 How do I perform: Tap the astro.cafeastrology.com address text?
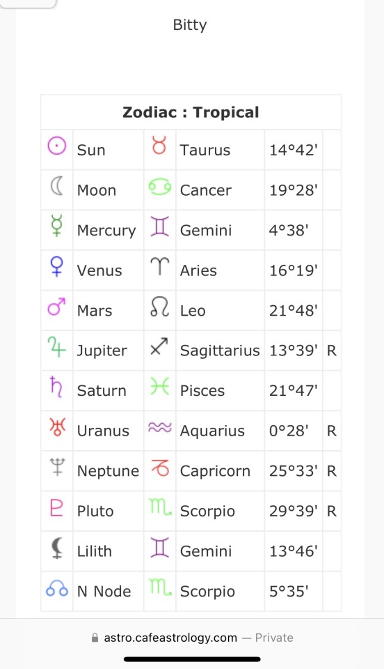tap(170, 638)
